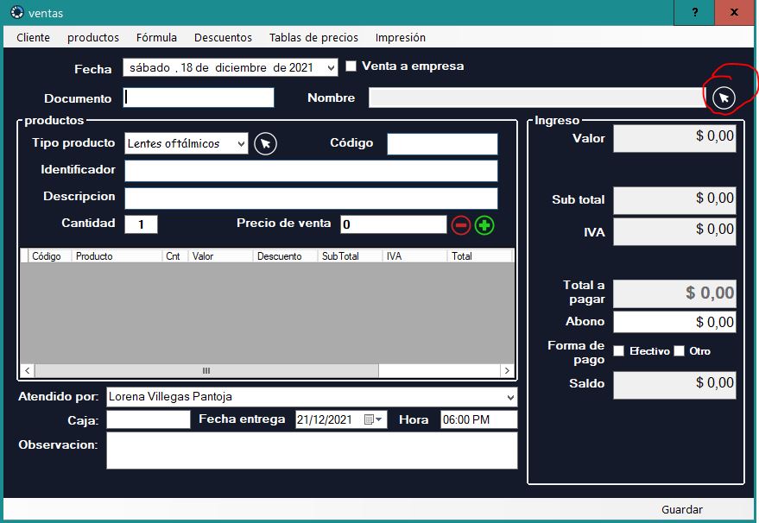Viewport: 759px width, 523px height.
Task: Click the Identificador input field
Action: (311, 171)
